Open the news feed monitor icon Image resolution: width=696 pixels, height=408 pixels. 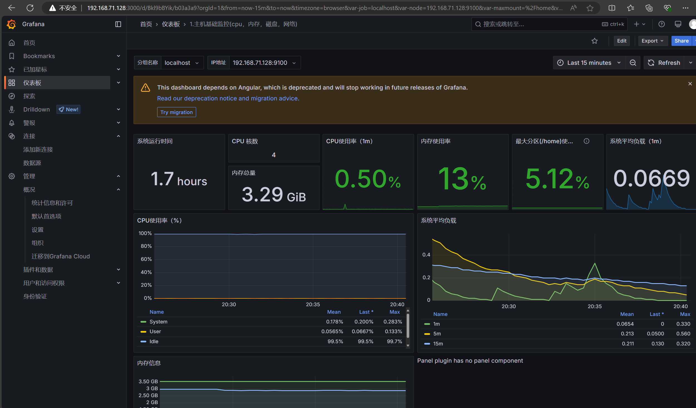[x=678, y=24]
